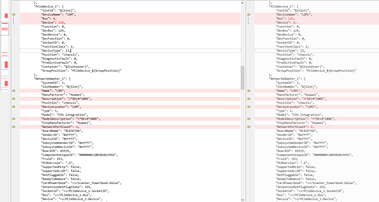
Task: Copy right DeviceName "LOM1" line to left
Action: click(x=249, y=15)
